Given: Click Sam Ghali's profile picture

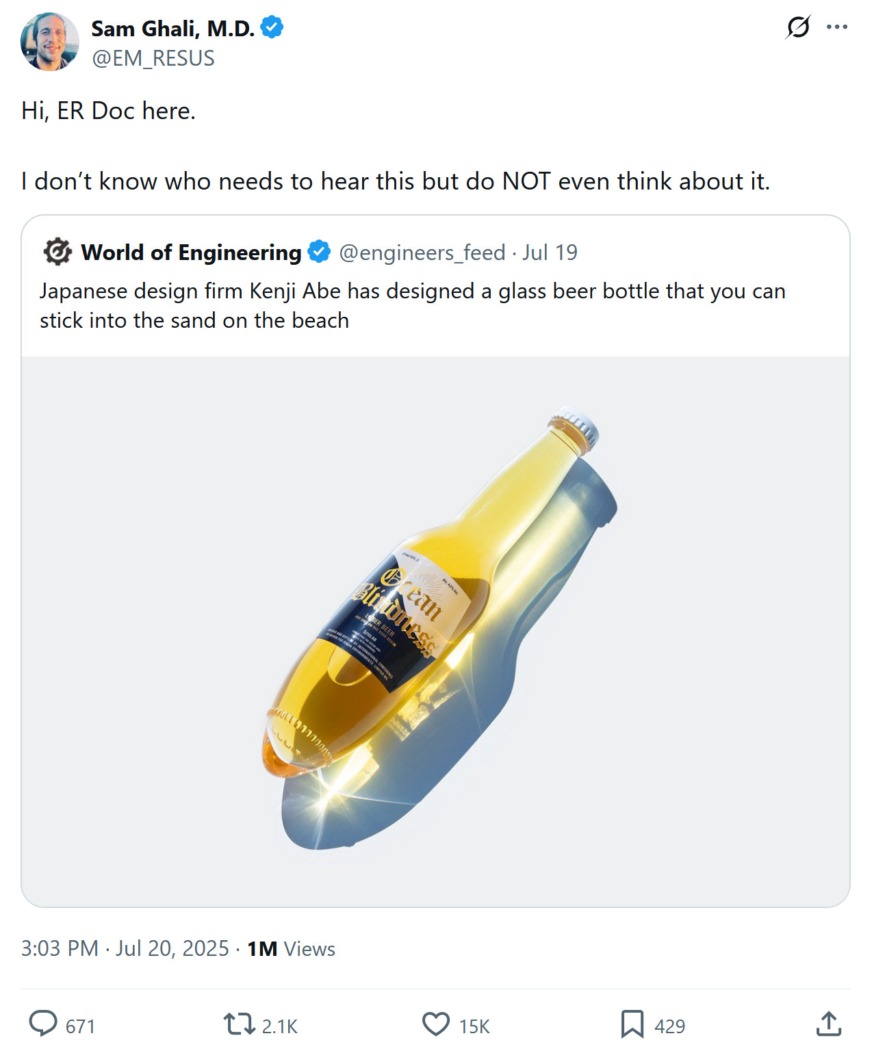Looking at the screenshot, I should pos(50,42).
